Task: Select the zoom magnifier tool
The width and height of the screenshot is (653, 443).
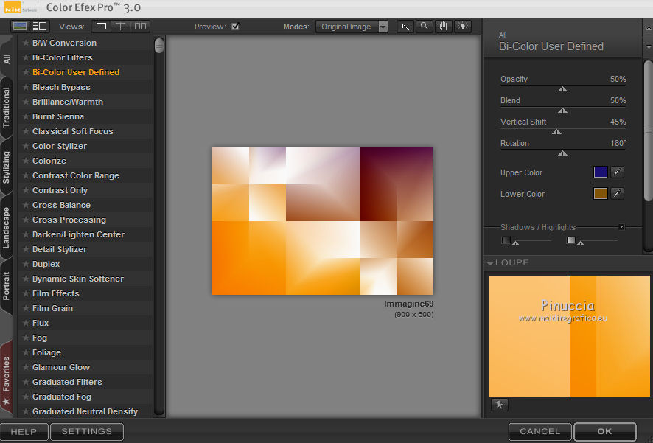Action: (424, 27)
